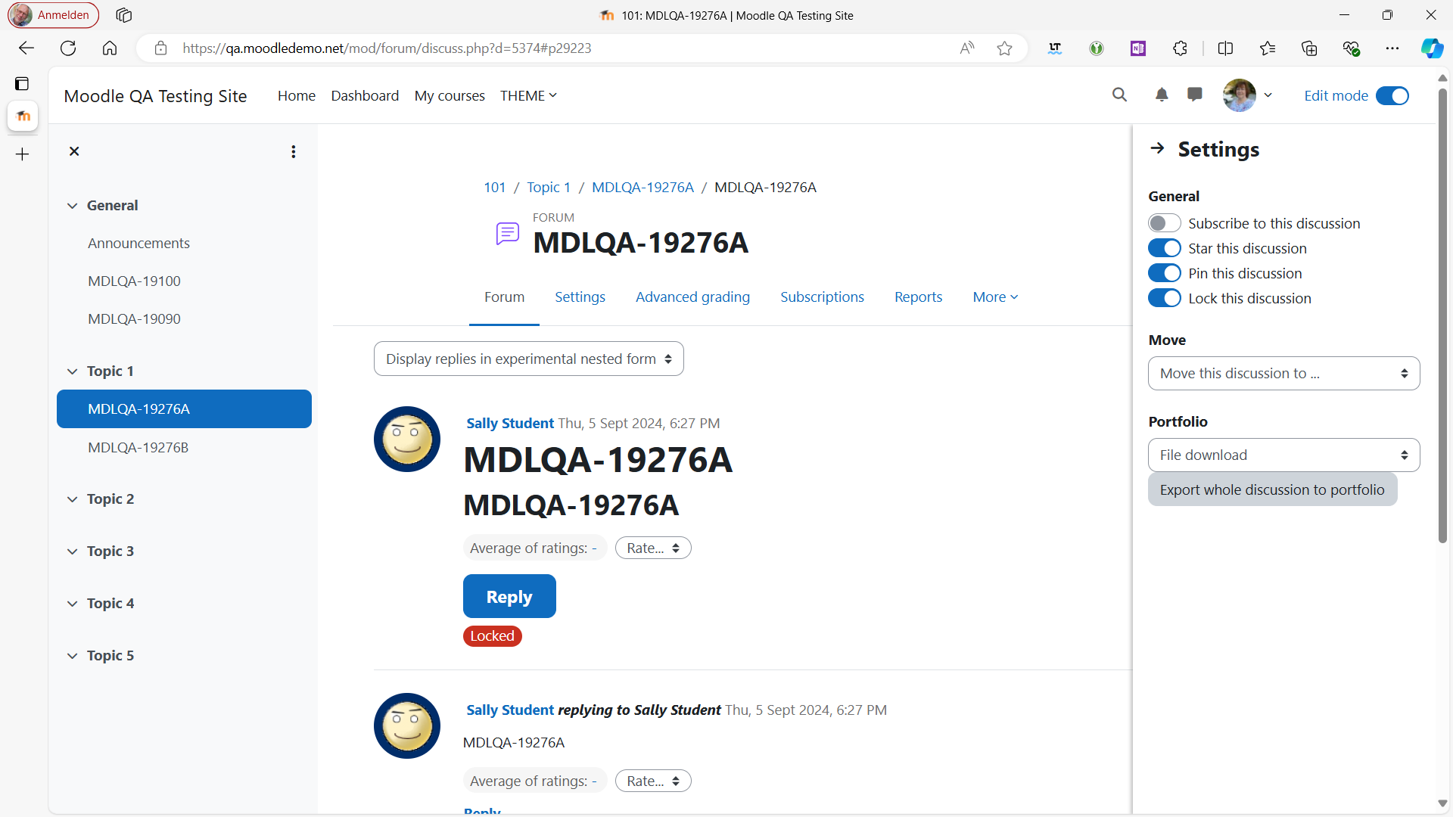Turn off Star this discussion toggle
This screenshot has height=817, width=1453.
coord(1164,248)
